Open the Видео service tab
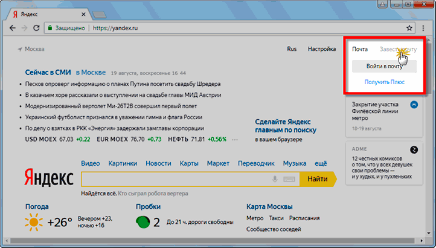This screenshot has height=248, width=436. [x=91, y=163]
